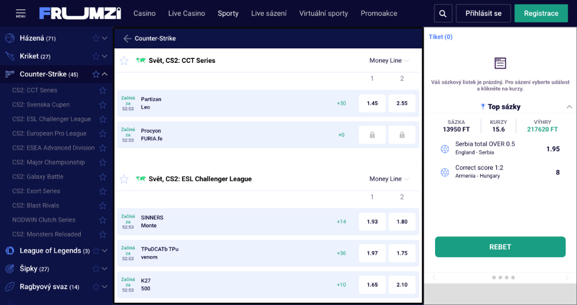Select first carousel dot under REBET
The height and width of the screenshot is (305, 577).
click(x=494, y=277)
